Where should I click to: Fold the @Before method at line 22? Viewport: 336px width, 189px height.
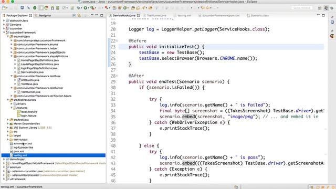click(x=117, y=41)
